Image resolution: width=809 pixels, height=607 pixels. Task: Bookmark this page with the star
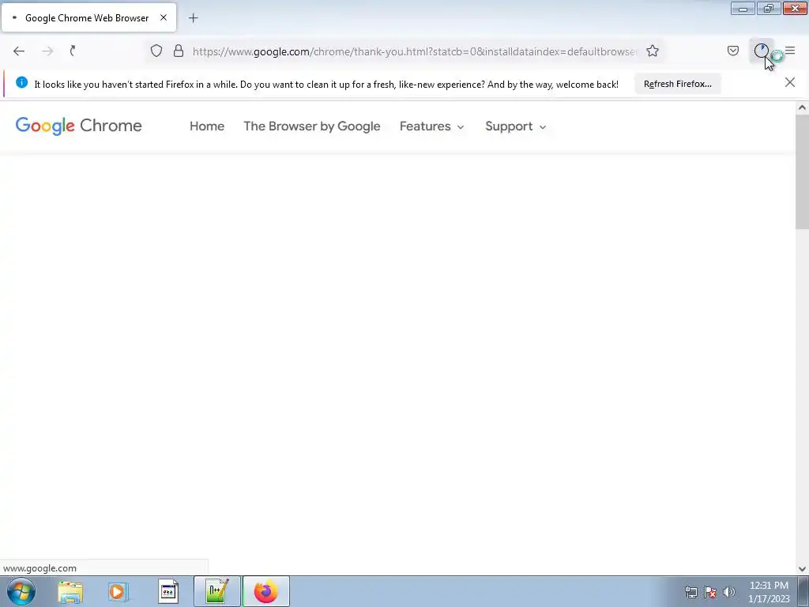653,51
